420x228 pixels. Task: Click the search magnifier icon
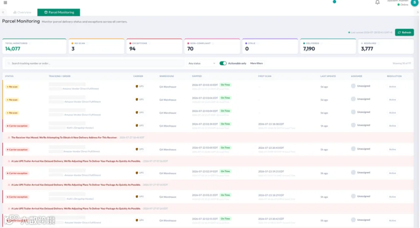pos(9,64)
